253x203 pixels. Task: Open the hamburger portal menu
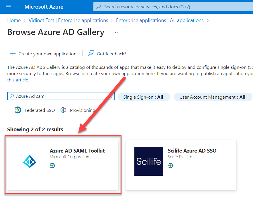(9, 7)
